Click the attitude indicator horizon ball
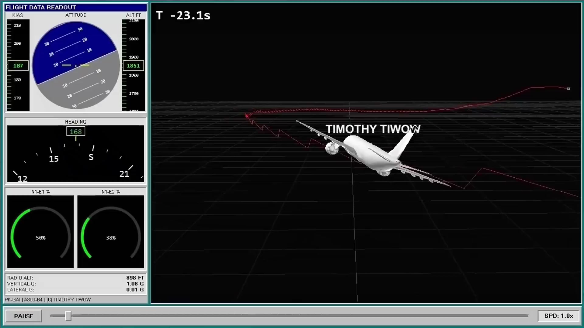Image resolution: width=584 pixels, height=328 pixels. (76, 65)
